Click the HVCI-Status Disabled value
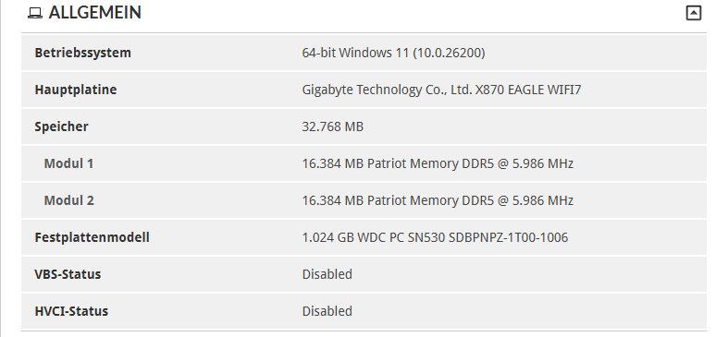716x337 pixels. (x=327, y=311)
